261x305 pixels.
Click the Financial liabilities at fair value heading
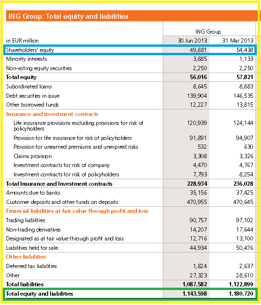click(x=77, y=211)
